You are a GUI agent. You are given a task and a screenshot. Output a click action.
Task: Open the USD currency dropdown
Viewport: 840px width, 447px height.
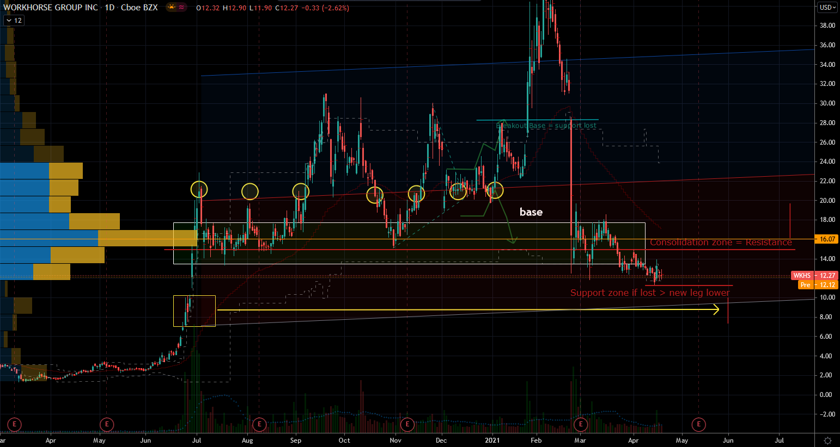pyautogui.click(x=827, y=8)
